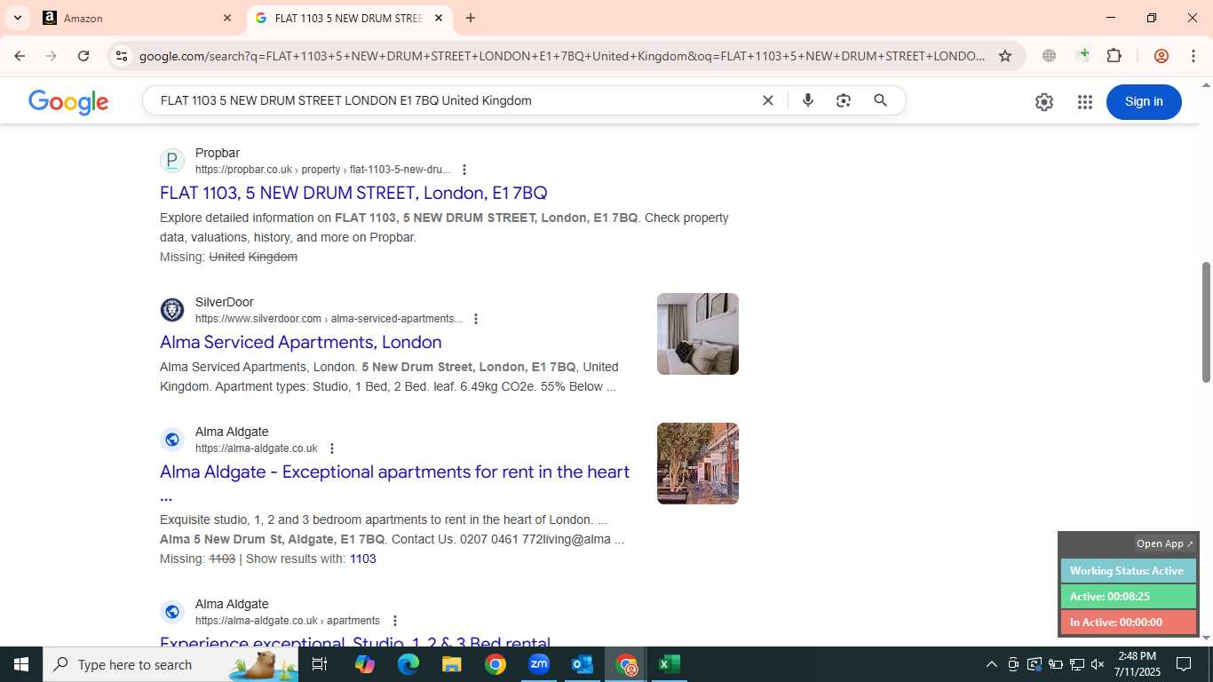Click the SilverDoor lion favicon
The image size is (1213, 682).
(172, 310)
